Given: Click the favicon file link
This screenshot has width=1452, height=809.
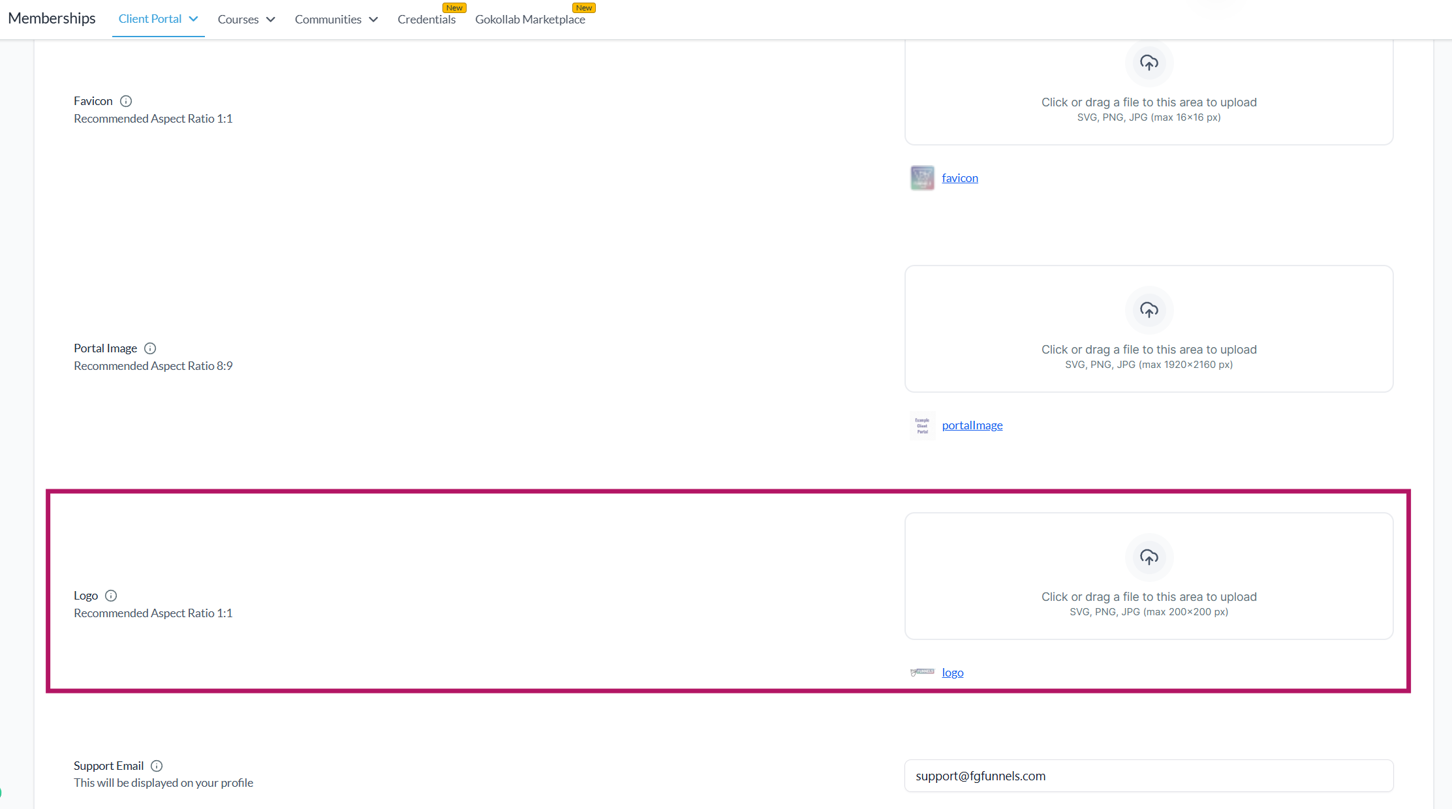Looking at the screenshot, I should 959,178.
